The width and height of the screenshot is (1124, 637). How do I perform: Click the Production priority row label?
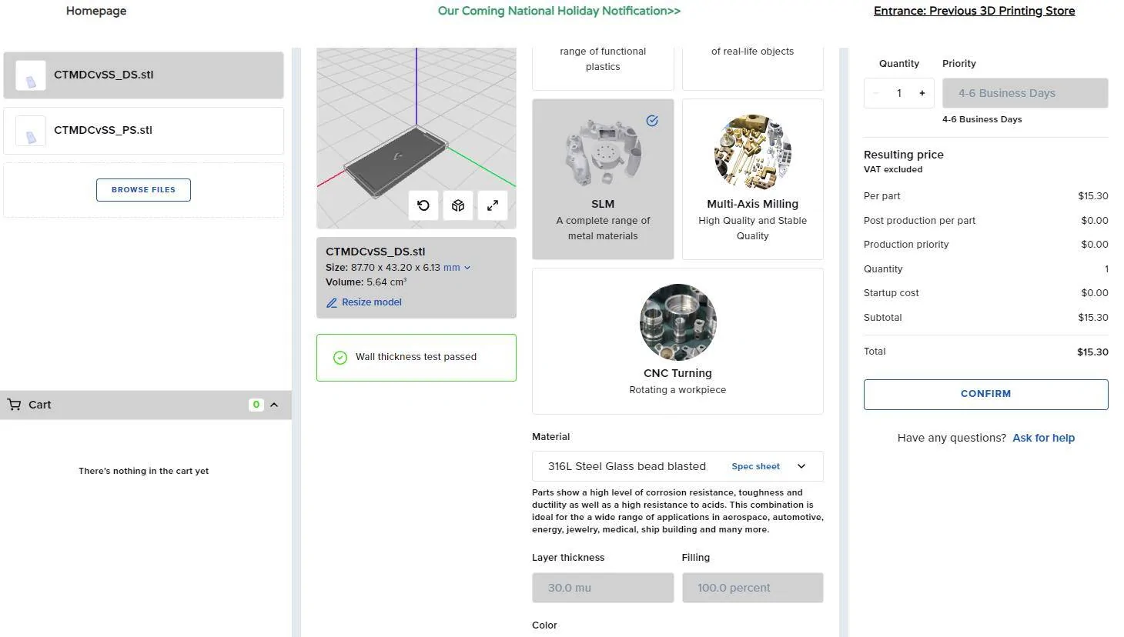click(x=906, y=245)
